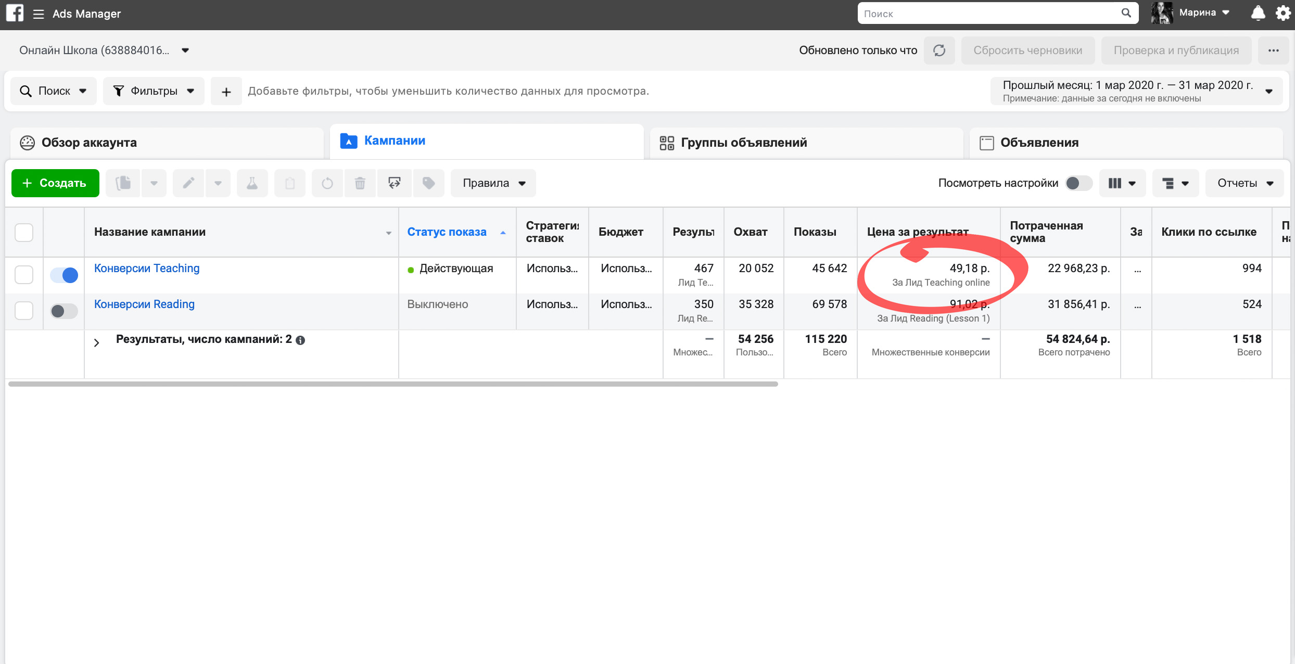The height and width of the screenshot is (664, 1295).
Task: Enable the Посмотреть настройки switch
Action: (1078, 183)
